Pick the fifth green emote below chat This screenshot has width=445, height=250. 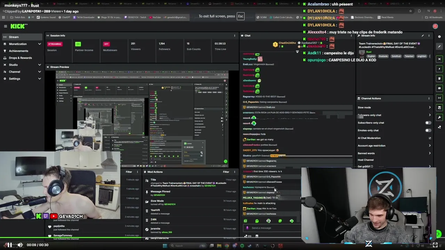(x=291, y=221)
